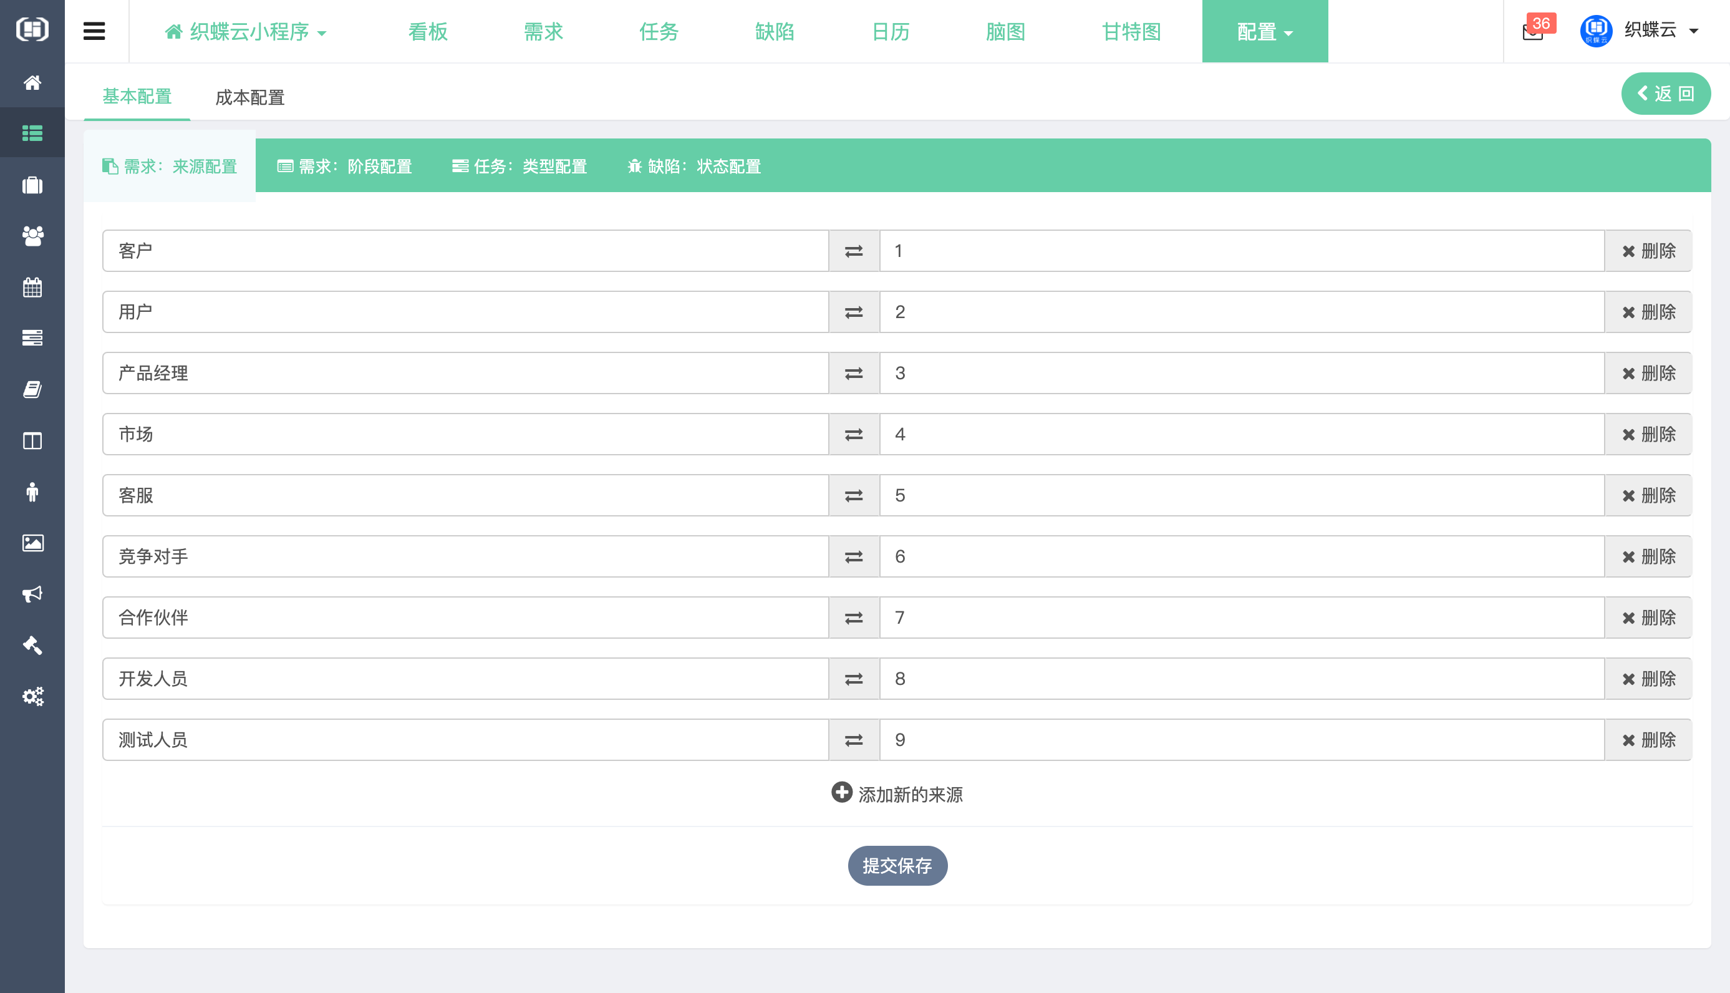Expand the 配置 dropdown menu
The height and width of the screenshot is (993, 1730).
(x=1264, y=32)
